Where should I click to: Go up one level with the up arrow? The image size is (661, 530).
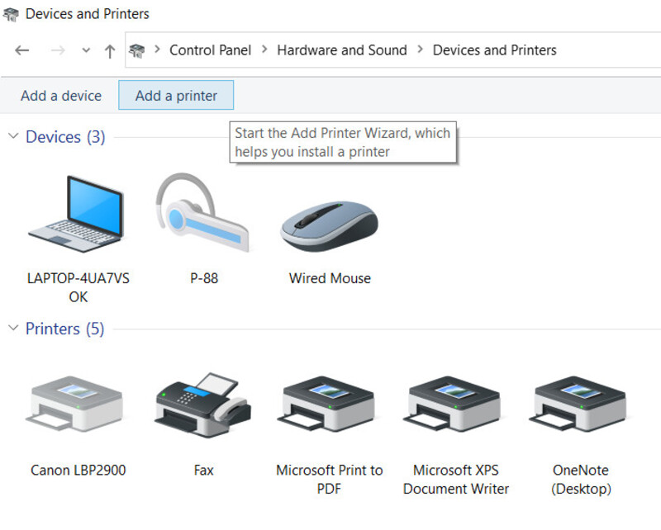point(110,51)
